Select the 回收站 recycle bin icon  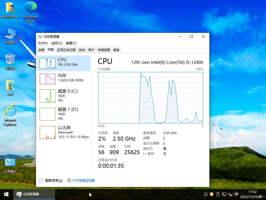point(10,62)
